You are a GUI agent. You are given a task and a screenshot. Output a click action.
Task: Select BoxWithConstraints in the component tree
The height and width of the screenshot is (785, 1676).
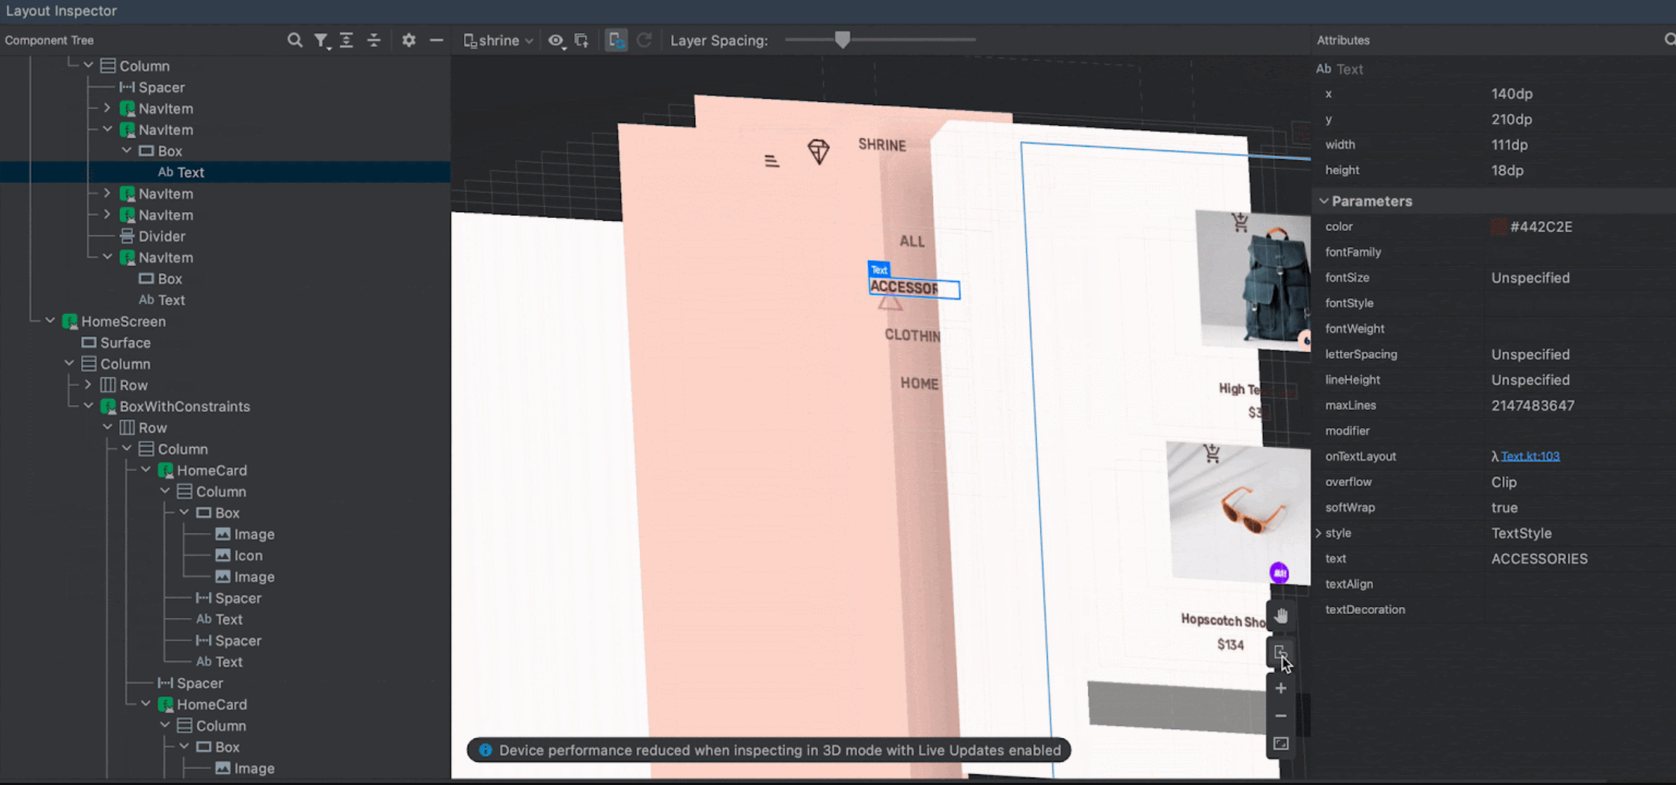tap(184, 406)
